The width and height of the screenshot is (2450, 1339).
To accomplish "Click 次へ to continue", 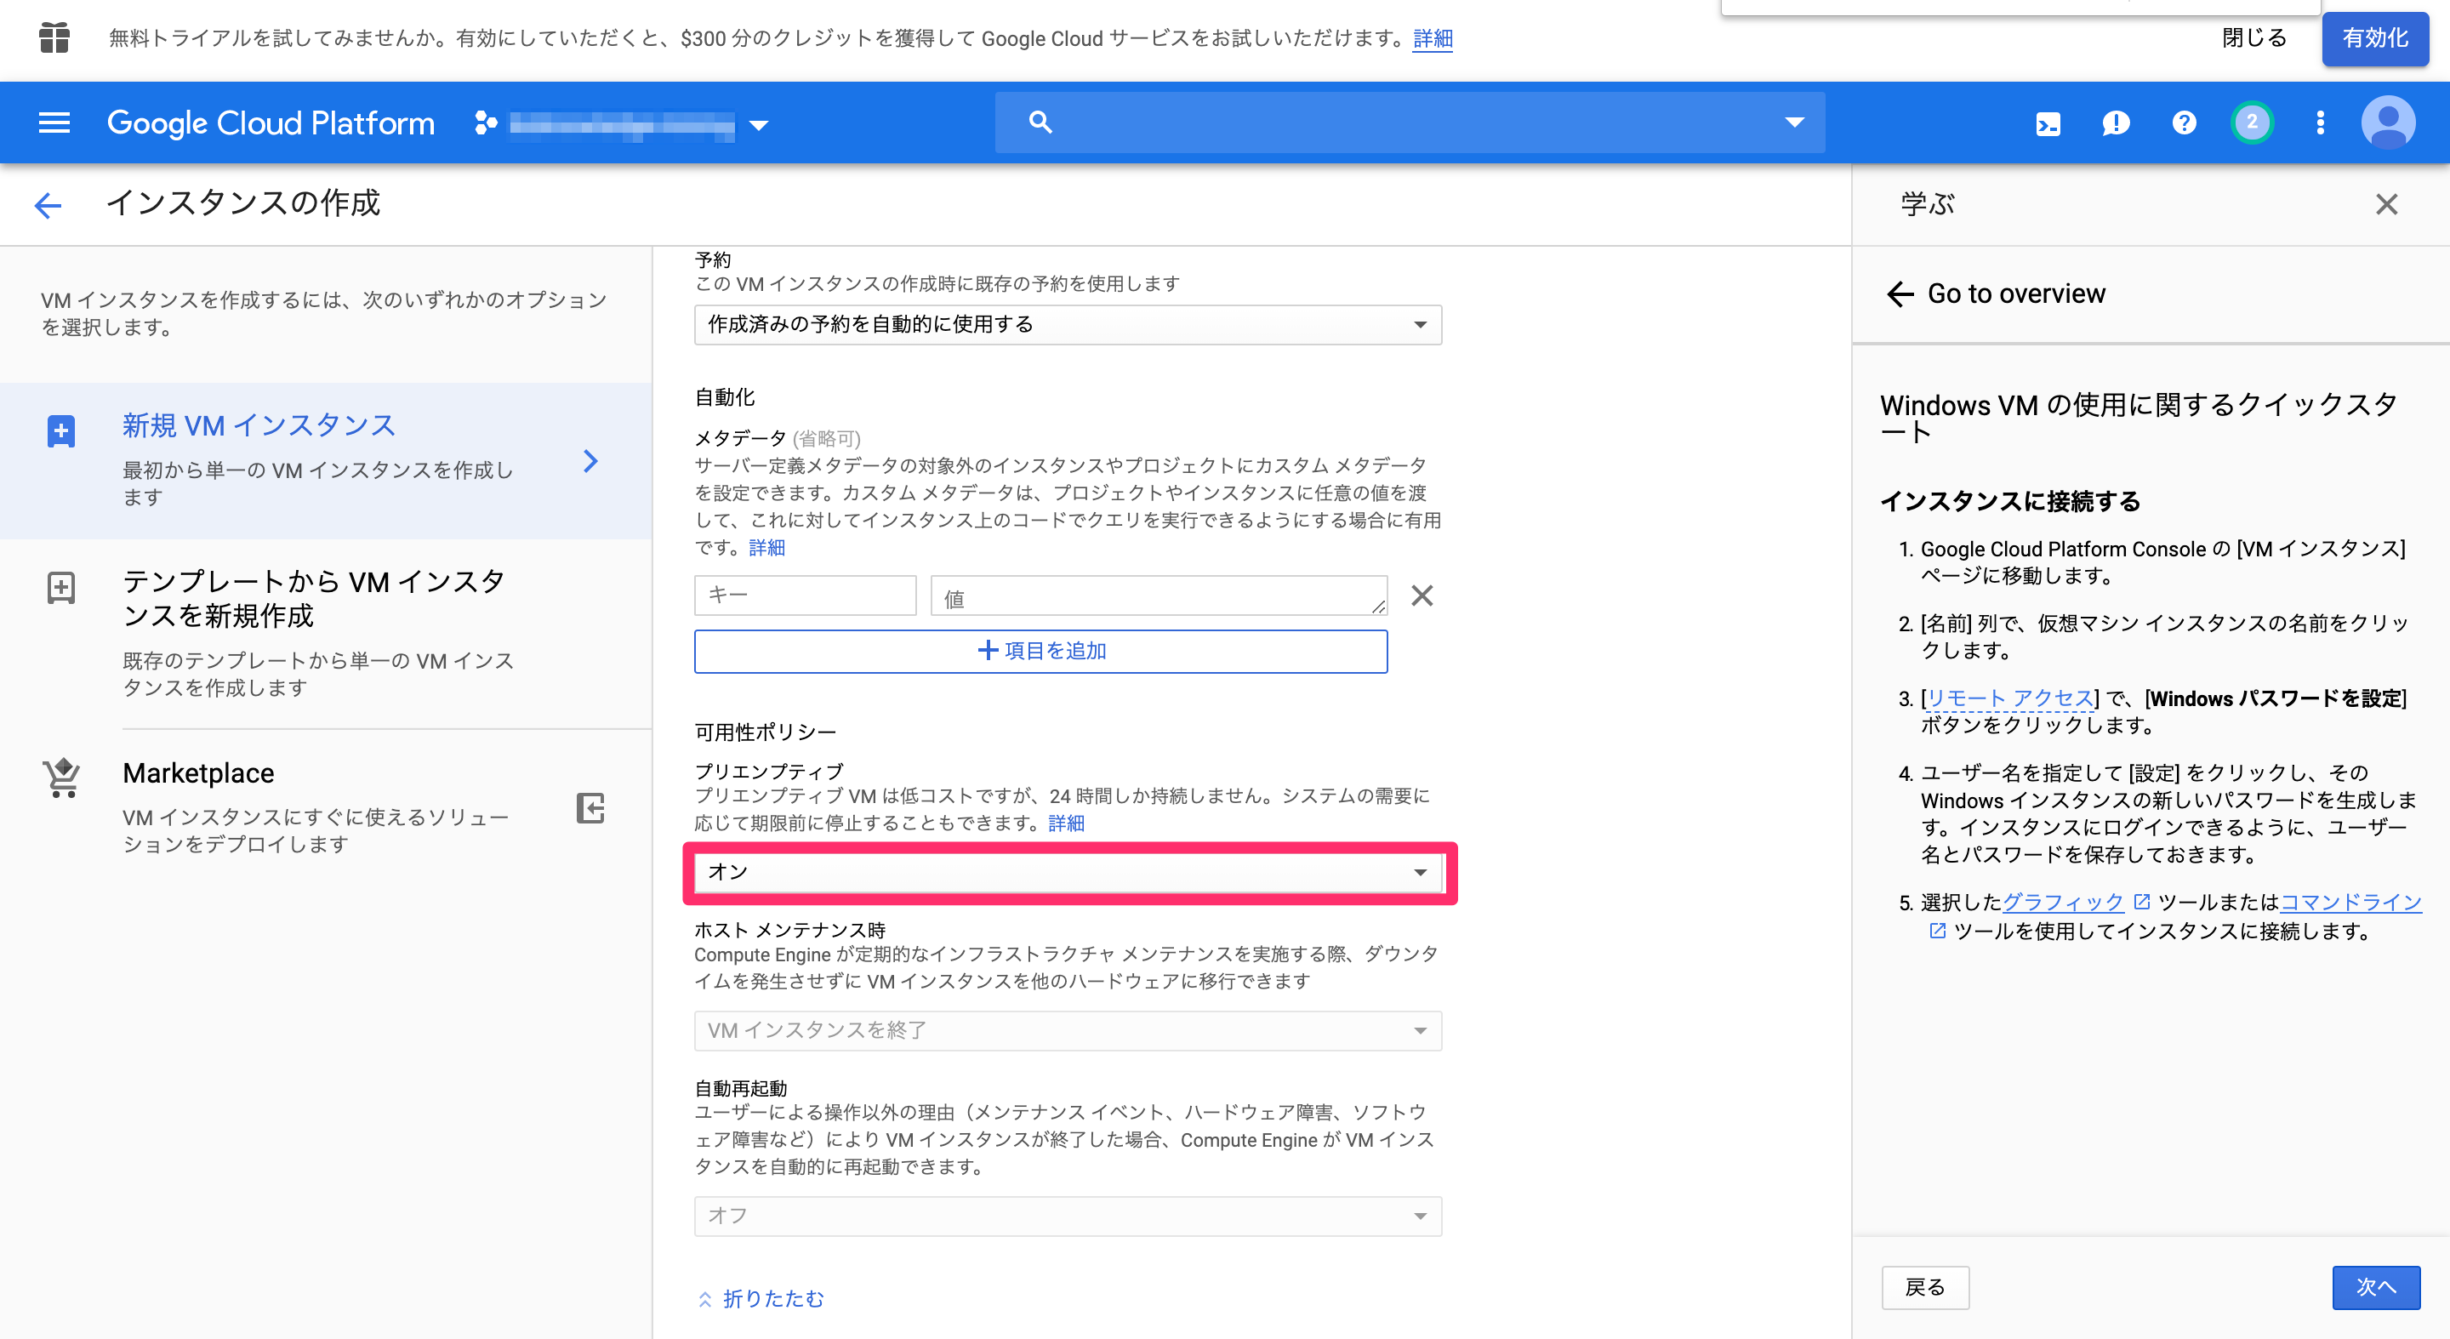I will [x=2378, y=1288].
